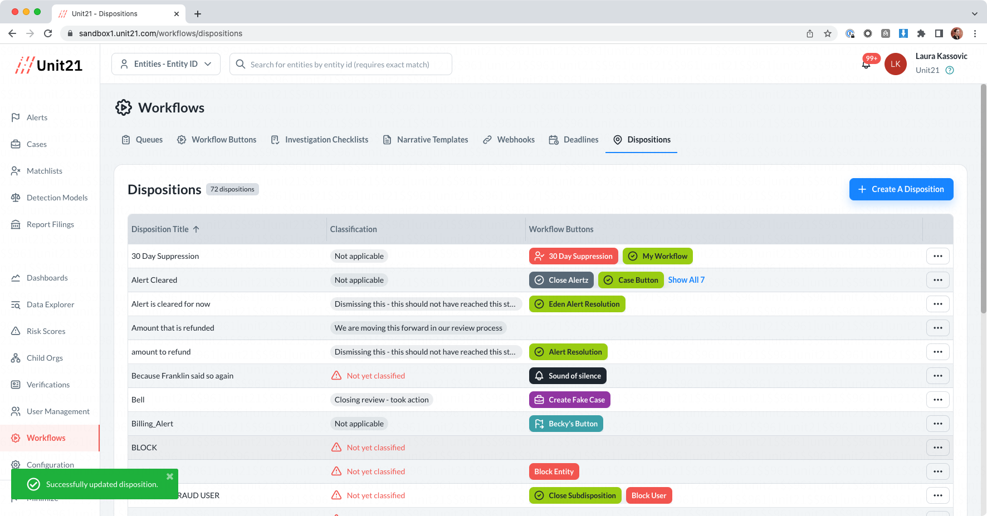Open row menu for the Block Entity row
This screenshot has height=516, width=987.
click(x=938, y=471)
